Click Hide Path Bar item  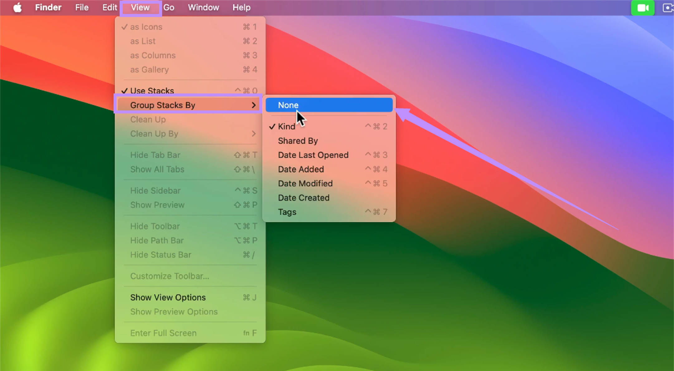[x=190, y=240]
